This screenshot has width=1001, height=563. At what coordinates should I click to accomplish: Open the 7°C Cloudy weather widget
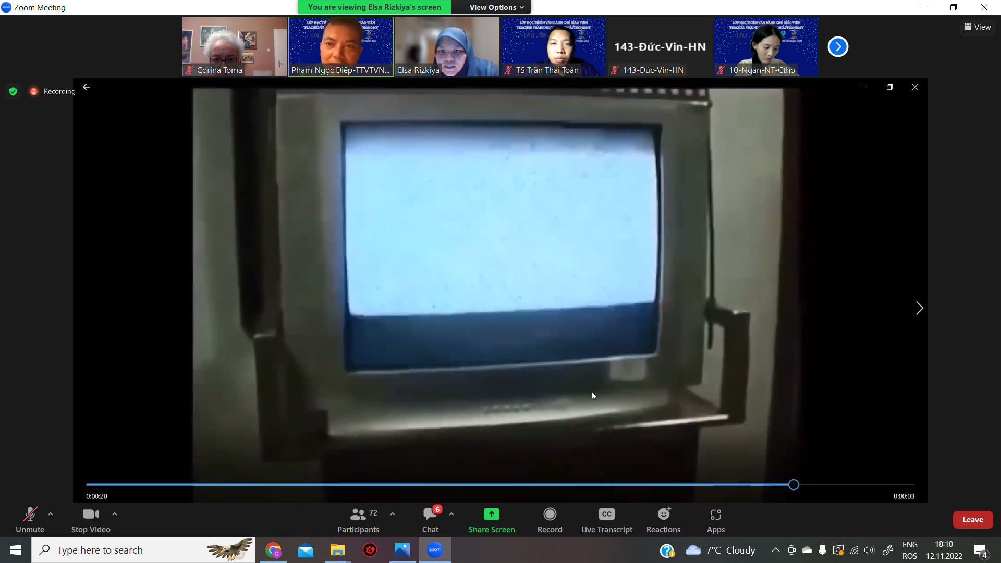721,550
